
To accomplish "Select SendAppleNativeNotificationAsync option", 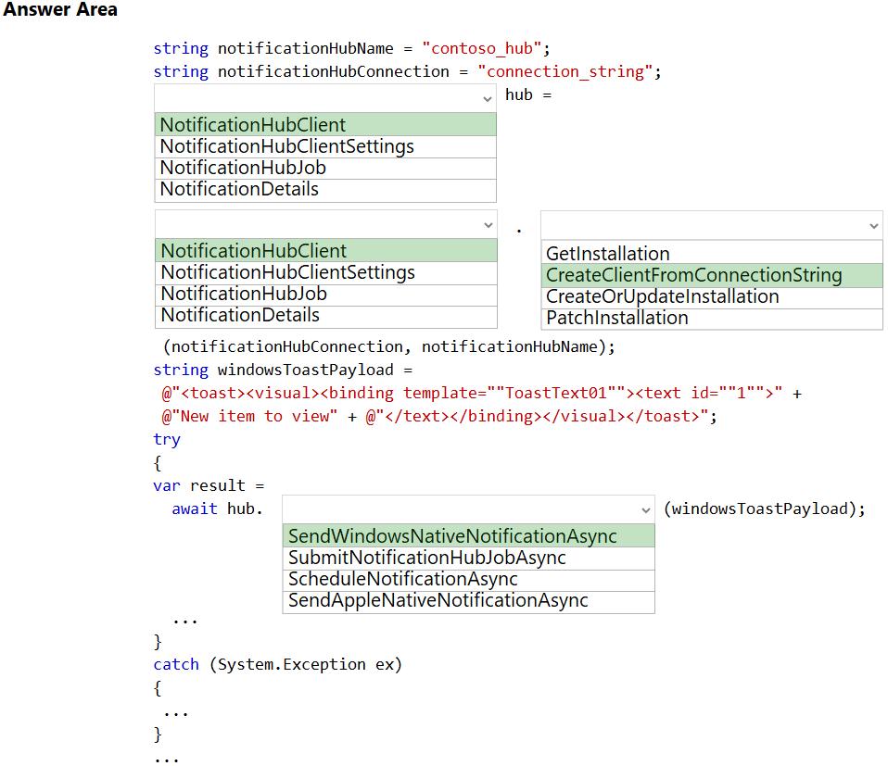I will click(468, 600).
